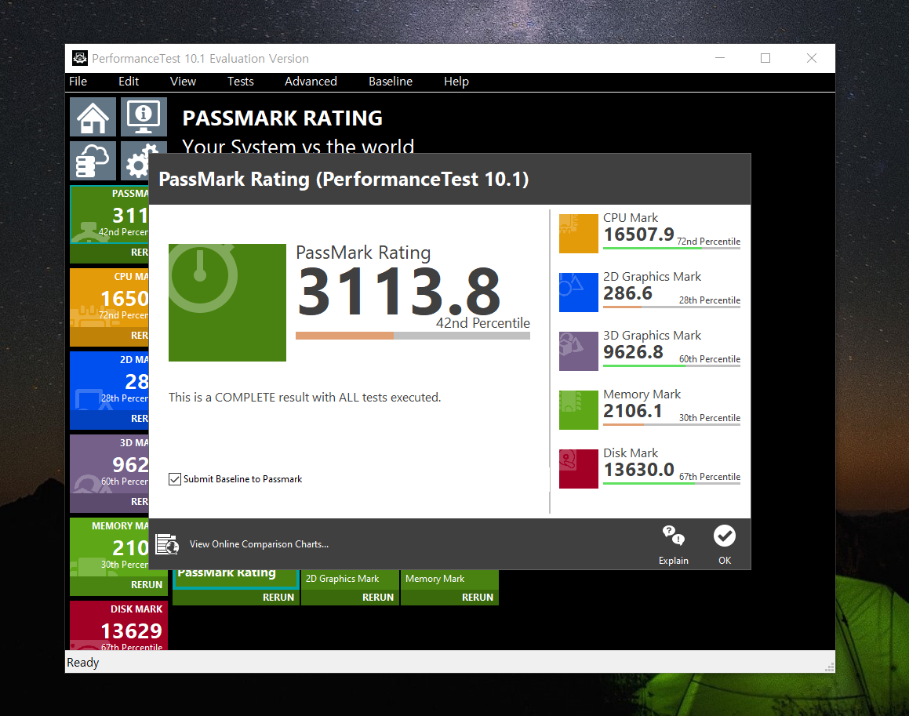Select the sidebar 2D Mark score tile

click(110, 381)
